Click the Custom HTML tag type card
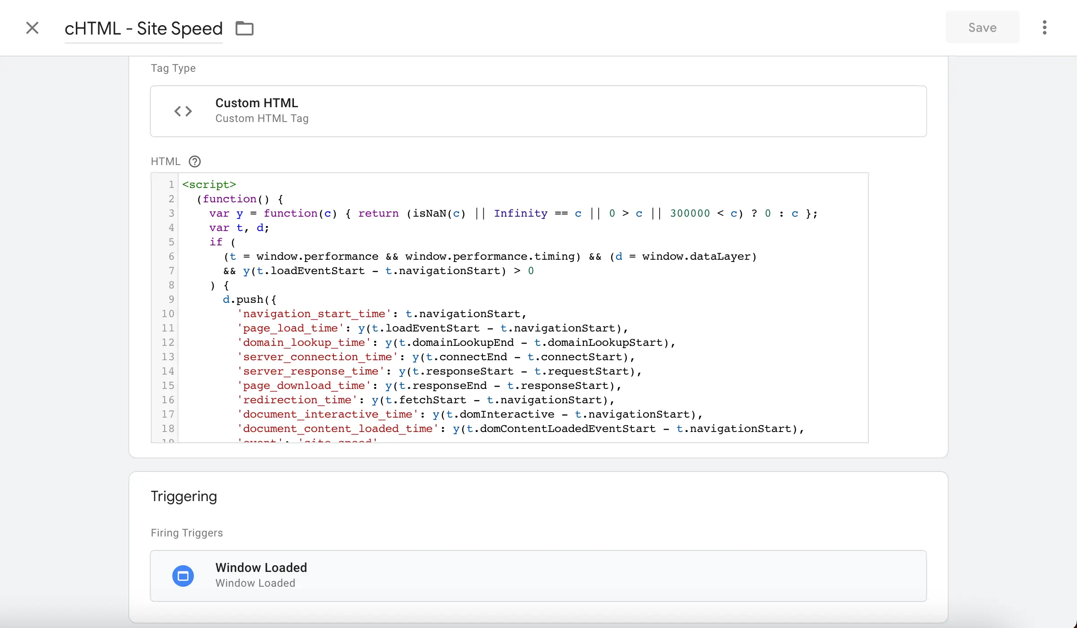The image size is (1077, 628). click(538, 111)
